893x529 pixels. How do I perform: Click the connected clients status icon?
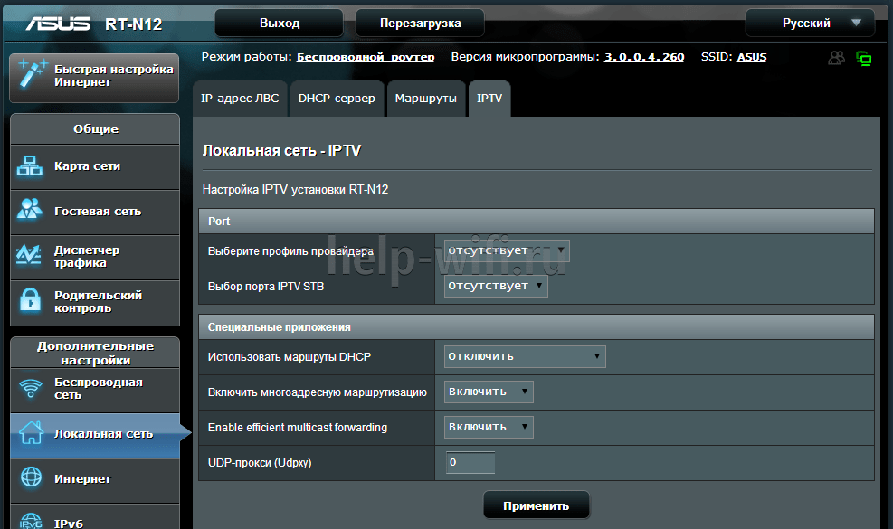(837, 58)
